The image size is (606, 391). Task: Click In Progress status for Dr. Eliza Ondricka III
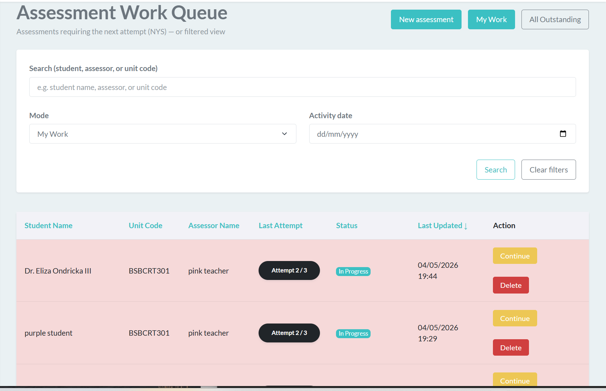(353, 271)
